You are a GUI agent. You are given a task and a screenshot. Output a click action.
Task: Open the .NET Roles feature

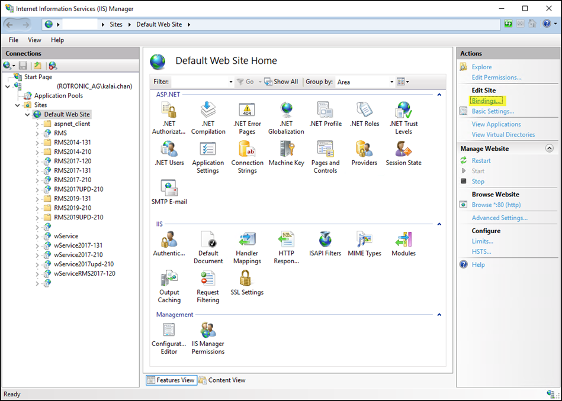[364, 115]
